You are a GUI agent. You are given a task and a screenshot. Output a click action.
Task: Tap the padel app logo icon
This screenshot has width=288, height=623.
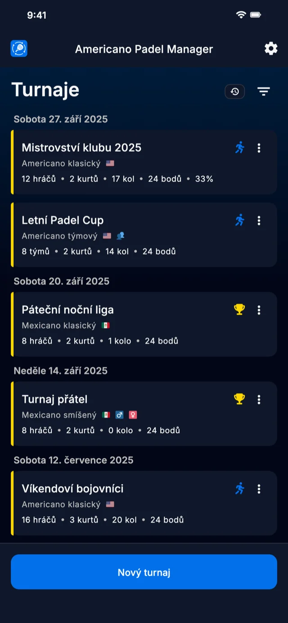pos(19,49)
